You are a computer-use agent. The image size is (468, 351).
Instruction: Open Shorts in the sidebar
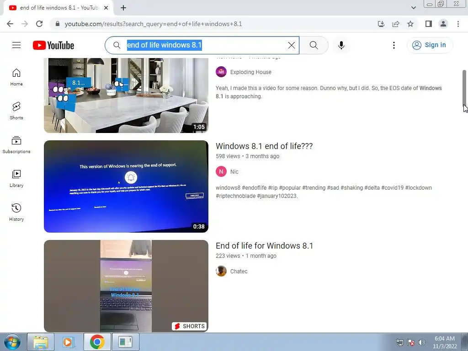pyautogui.click(x=16, y=111)
